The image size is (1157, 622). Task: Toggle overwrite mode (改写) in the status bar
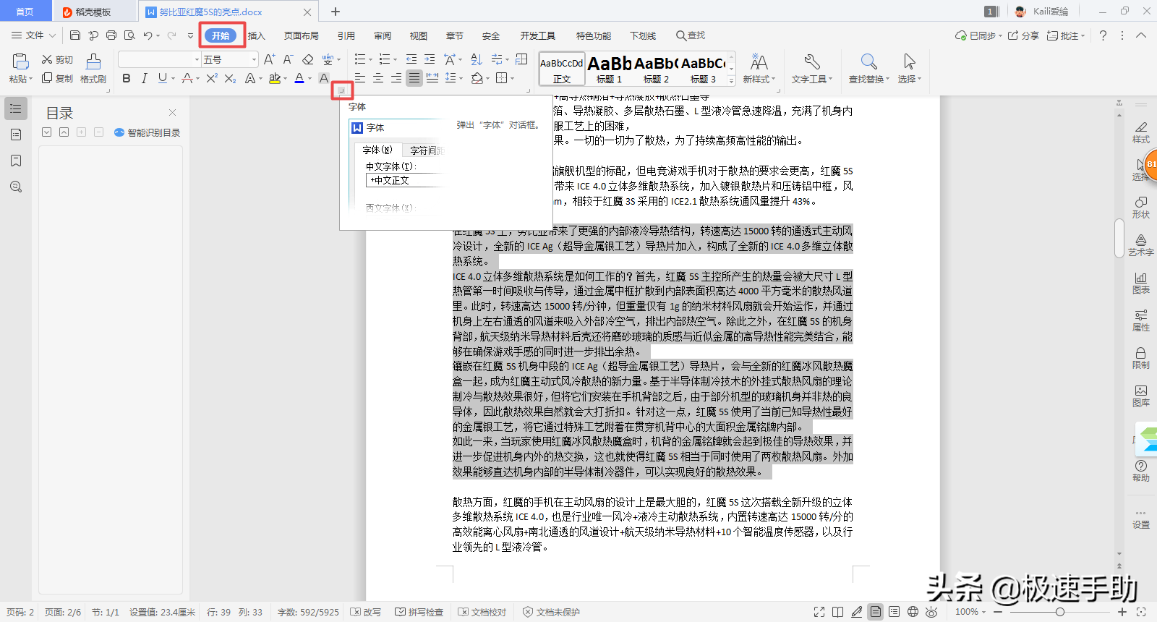pos(366,612)
